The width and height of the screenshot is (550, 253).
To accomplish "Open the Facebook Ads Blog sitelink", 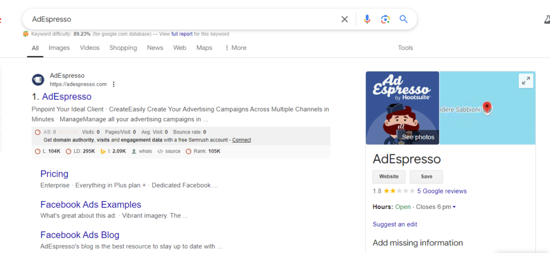I will click(80, 235).
